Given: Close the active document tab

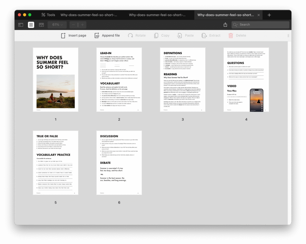Looking at the screenshot, I should click(x=259, y=15).
